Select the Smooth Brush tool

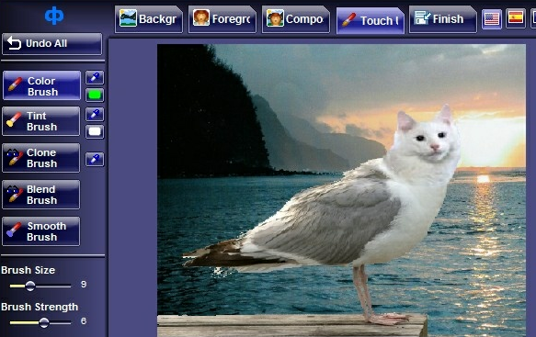tap(41, 231)
